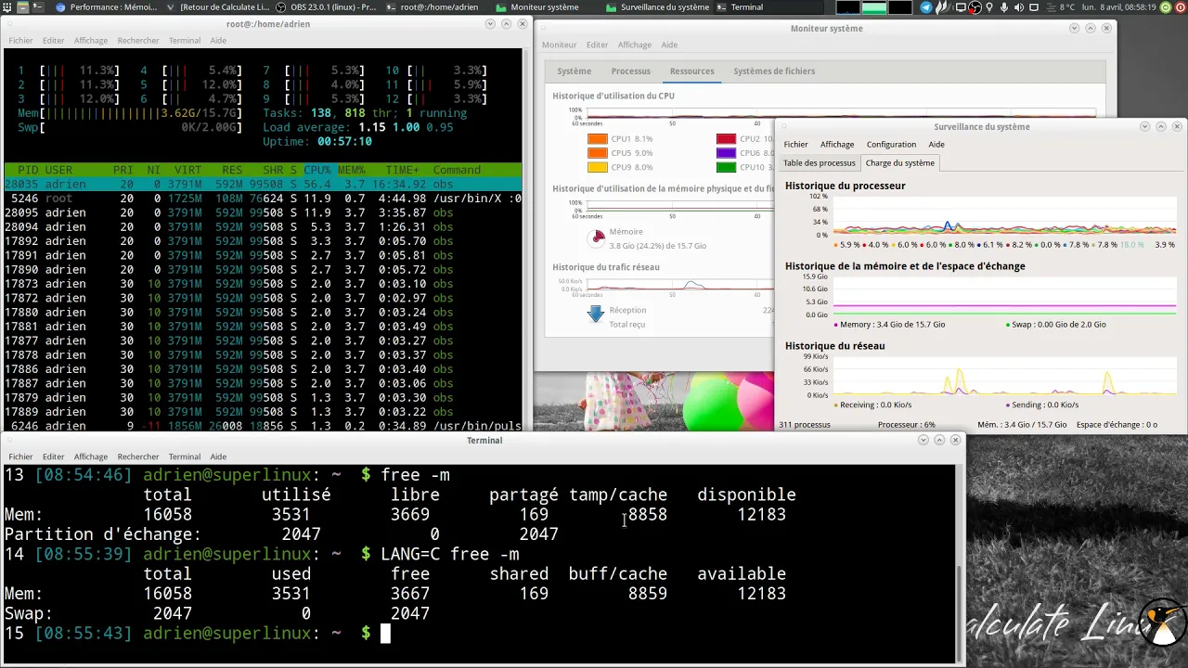Click the display monitor tray icon
1188x668 pixels.
point(961,7)
